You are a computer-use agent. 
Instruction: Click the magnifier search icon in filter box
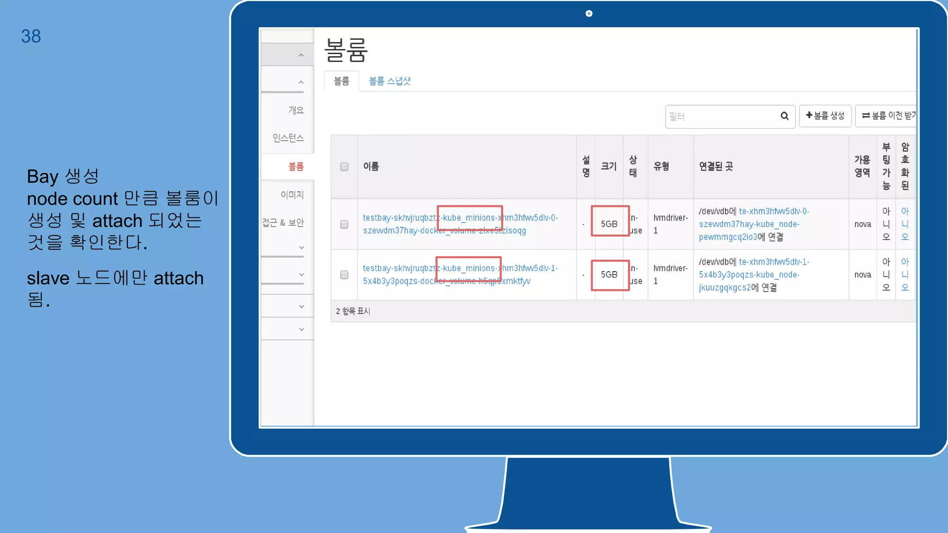coord(784,116)
